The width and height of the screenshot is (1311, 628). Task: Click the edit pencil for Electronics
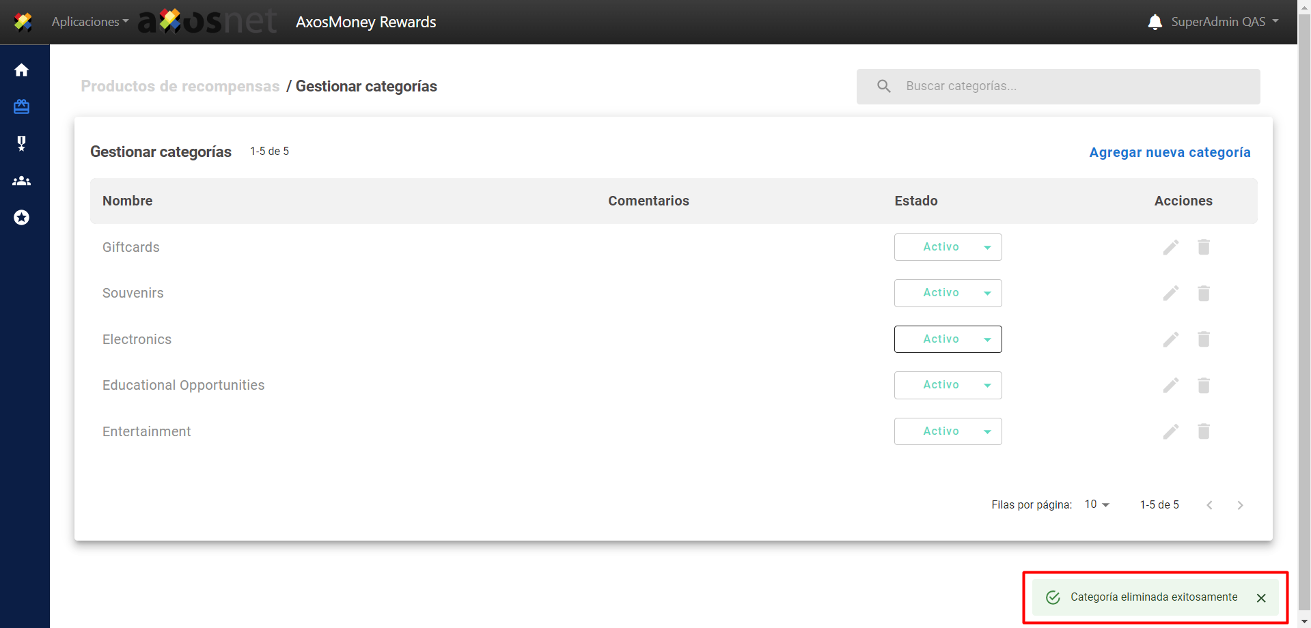1170,339
